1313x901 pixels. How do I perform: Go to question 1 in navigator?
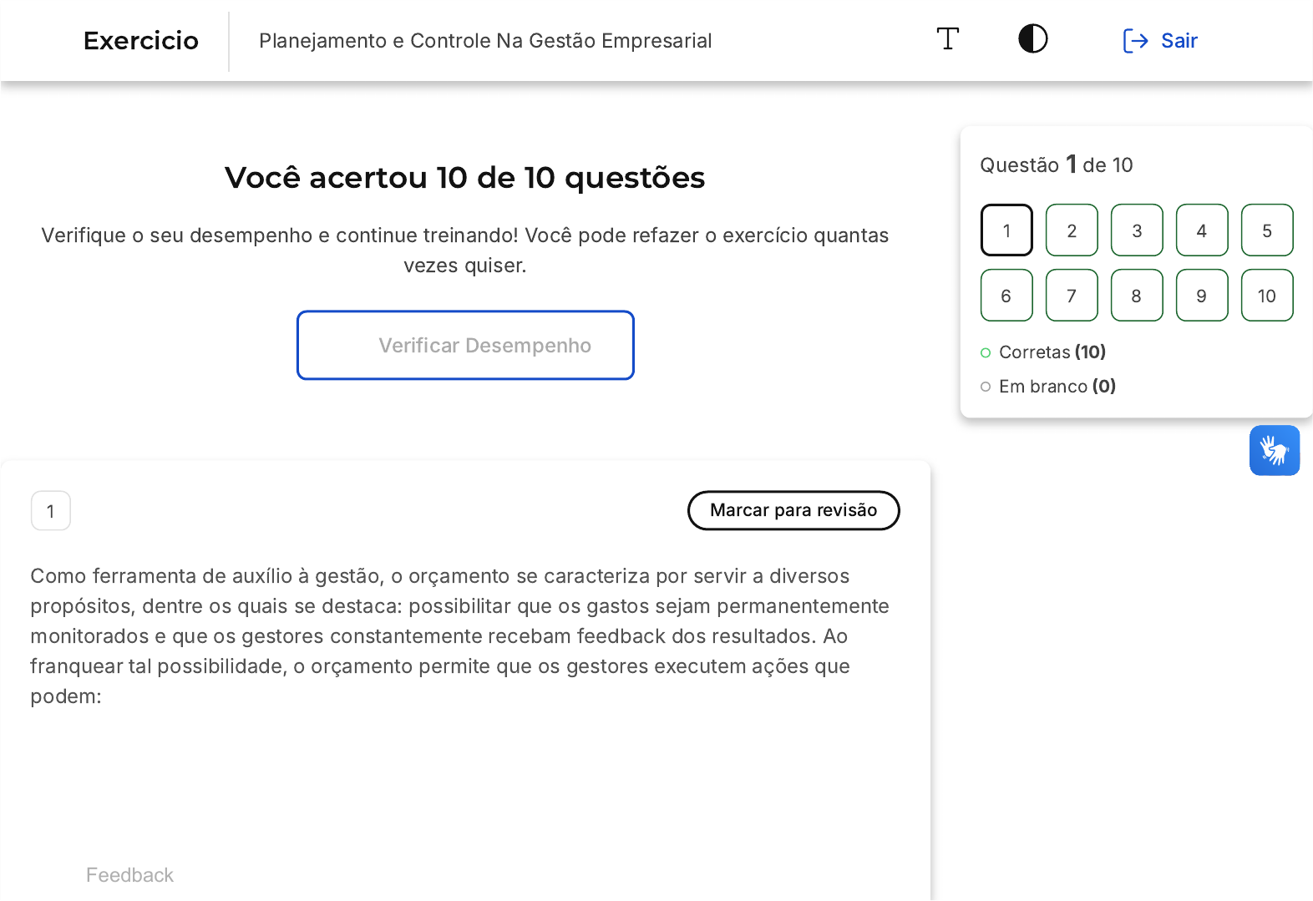pyautogui.click(x=1006, y=230)
